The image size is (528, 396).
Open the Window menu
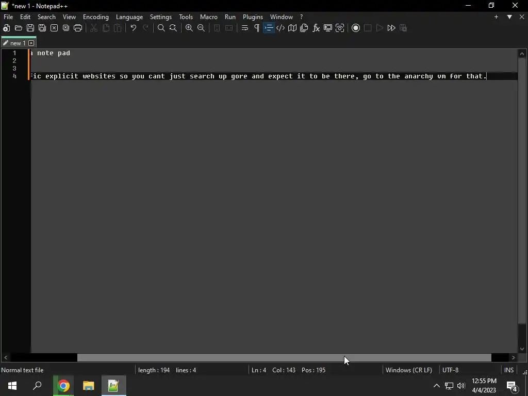tap(282, 17)
